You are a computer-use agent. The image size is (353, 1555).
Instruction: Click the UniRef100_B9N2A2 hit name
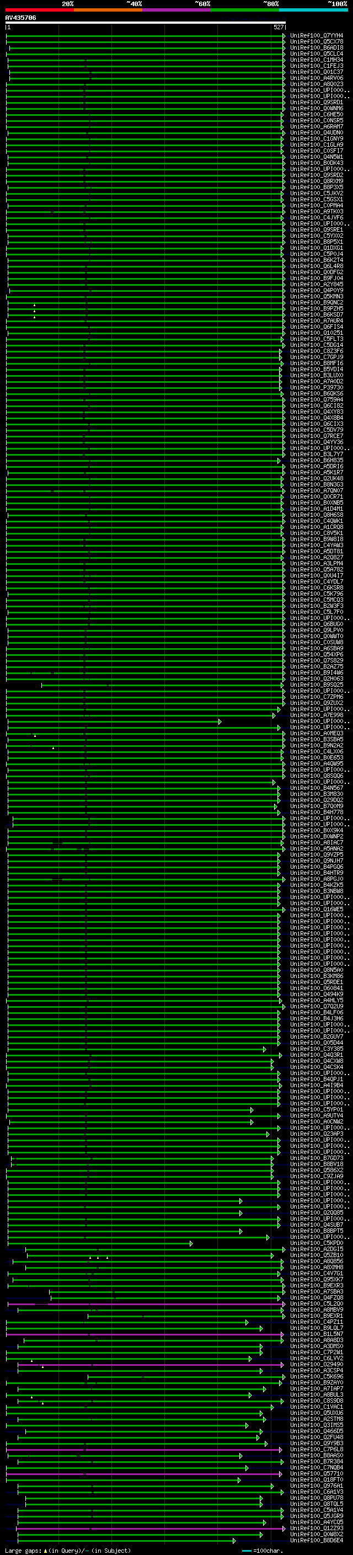tap(317, 746)
